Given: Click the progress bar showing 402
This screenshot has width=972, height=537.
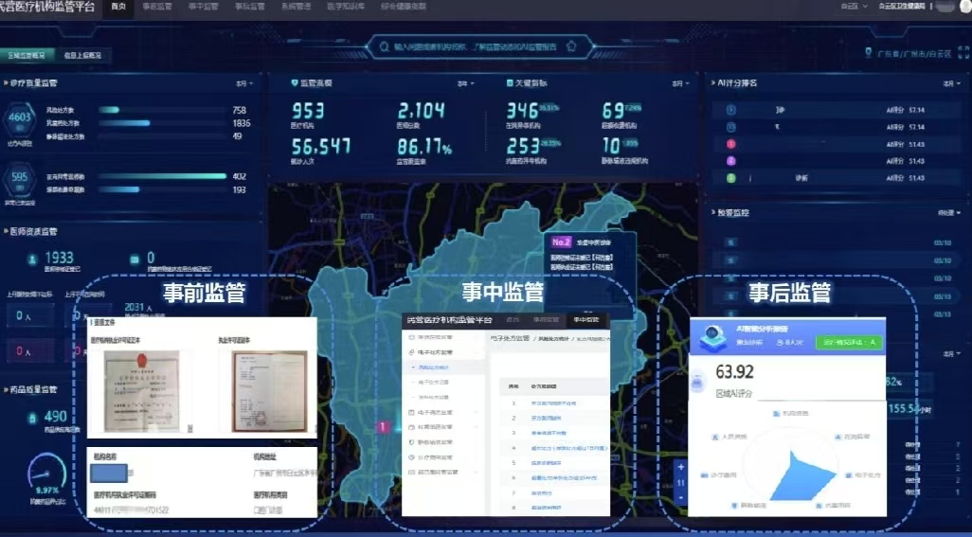Looking at the screenshot, I should point(163,176).
